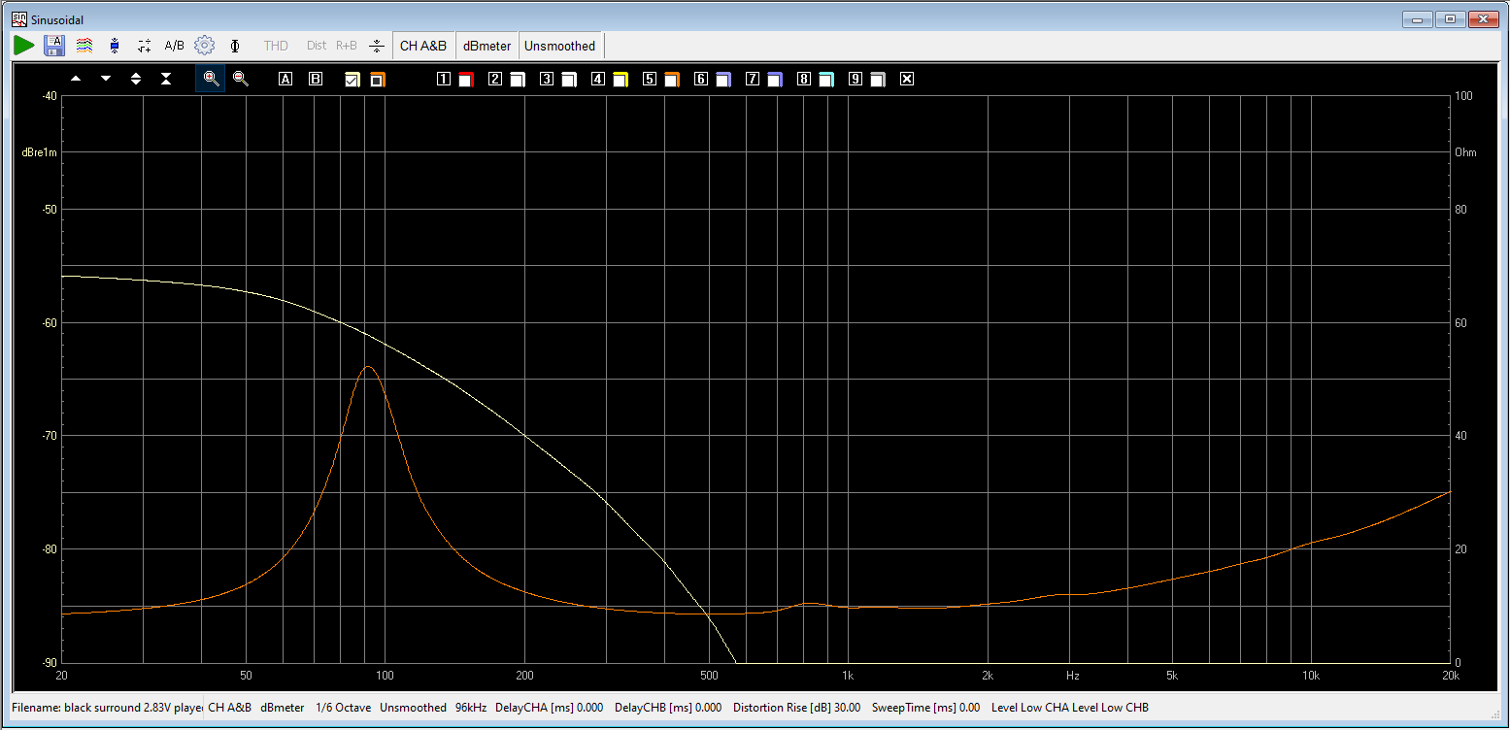The width and height of the screenshot is (1510, 730).
Task: Click 'SweepTime [ms] 0.00' status text
Action: coord(925,708)
